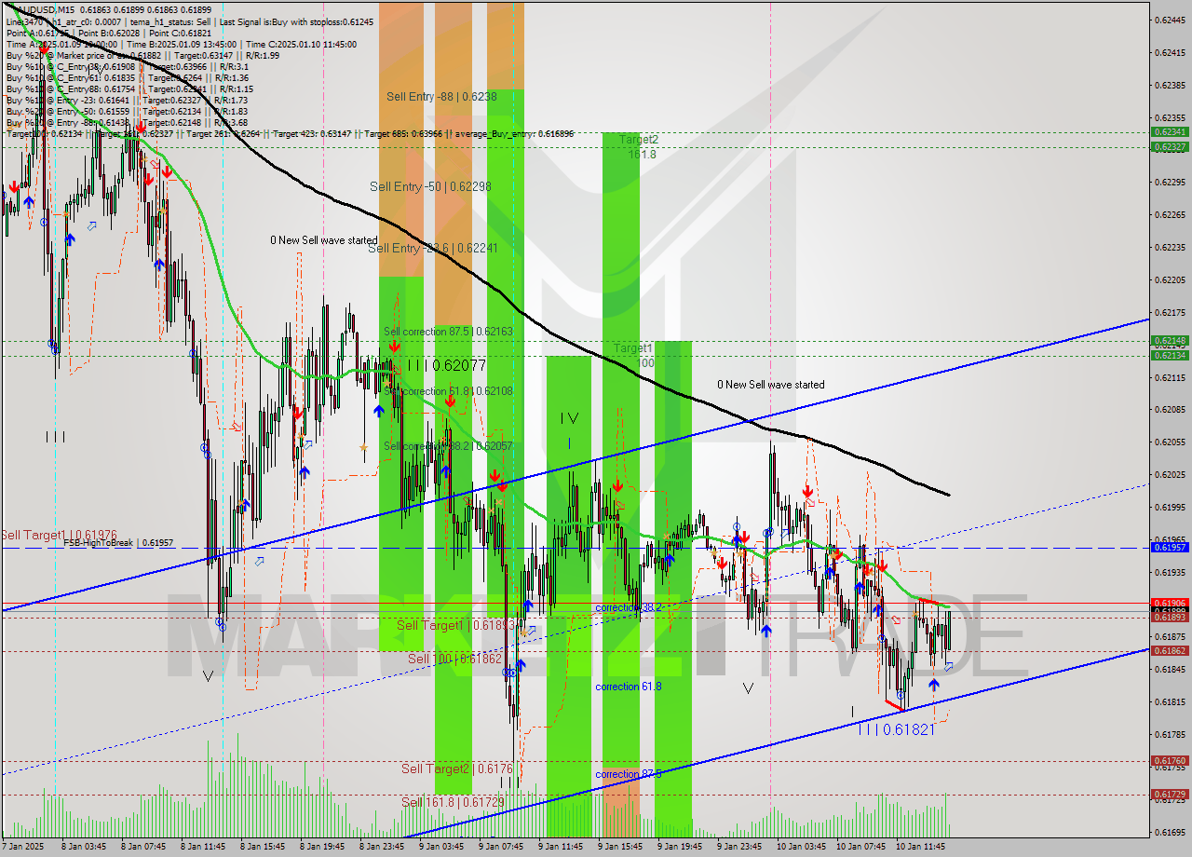Click the '8 Jan 23:45' time axis label
The width and height of the screenshot is (1192, 857).
tap(380, 847)
